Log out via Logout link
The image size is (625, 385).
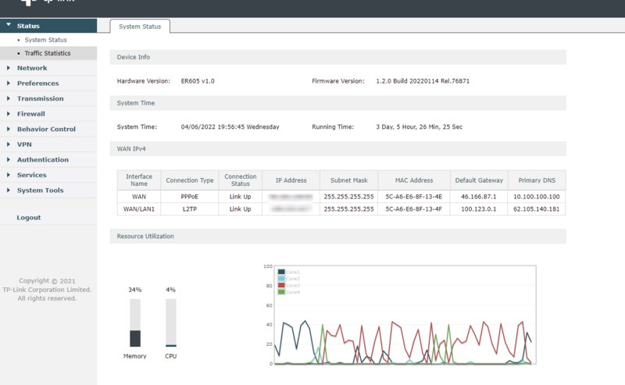click(29, 218)
